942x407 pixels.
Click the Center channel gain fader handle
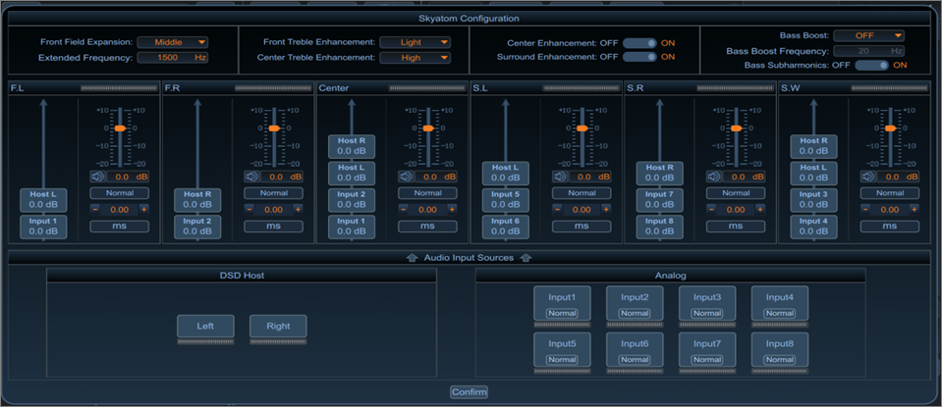point(427,128)
